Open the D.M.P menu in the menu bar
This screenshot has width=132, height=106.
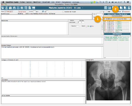(58, 2)
